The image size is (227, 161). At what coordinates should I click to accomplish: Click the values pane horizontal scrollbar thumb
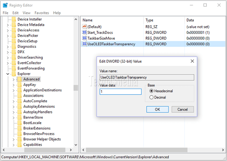137,150
